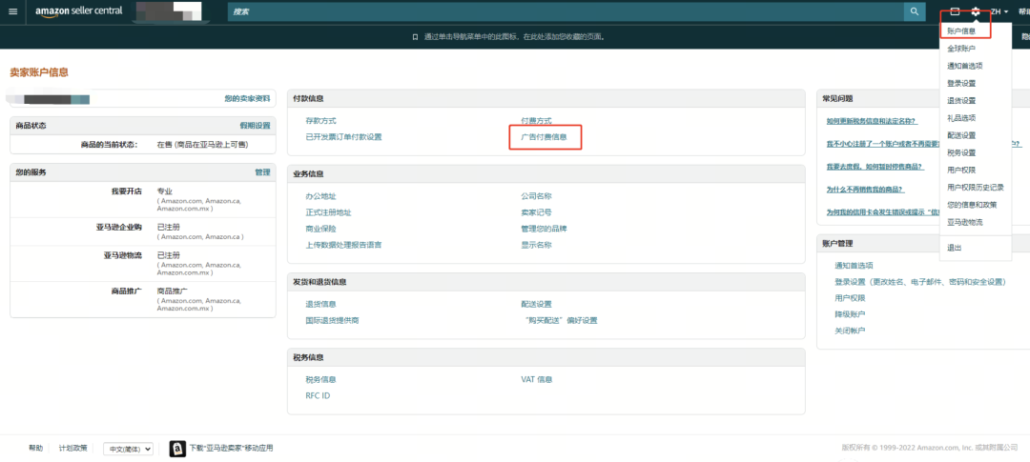Select 配送设置 in the settings menu
1030x462 pixels.
961,135
